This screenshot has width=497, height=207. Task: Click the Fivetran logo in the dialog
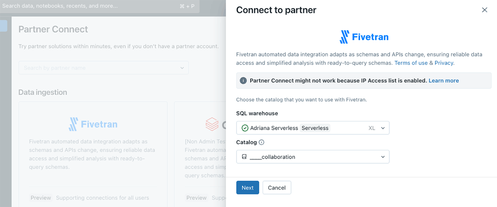pyautogui.click(x=364, y=37)
